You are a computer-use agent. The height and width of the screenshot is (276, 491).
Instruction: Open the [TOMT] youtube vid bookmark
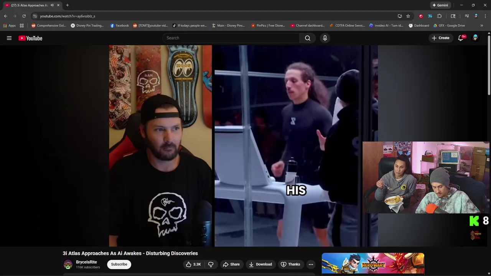[150, 26]
